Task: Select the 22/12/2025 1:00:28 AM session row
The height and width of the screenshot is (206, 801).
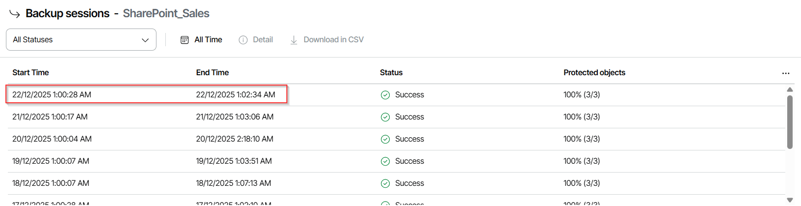Action: [x=52, y=95]
